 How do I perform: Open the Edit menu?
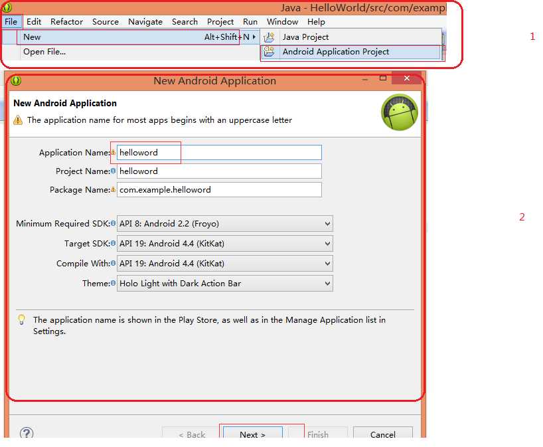[x=34, y=22]
